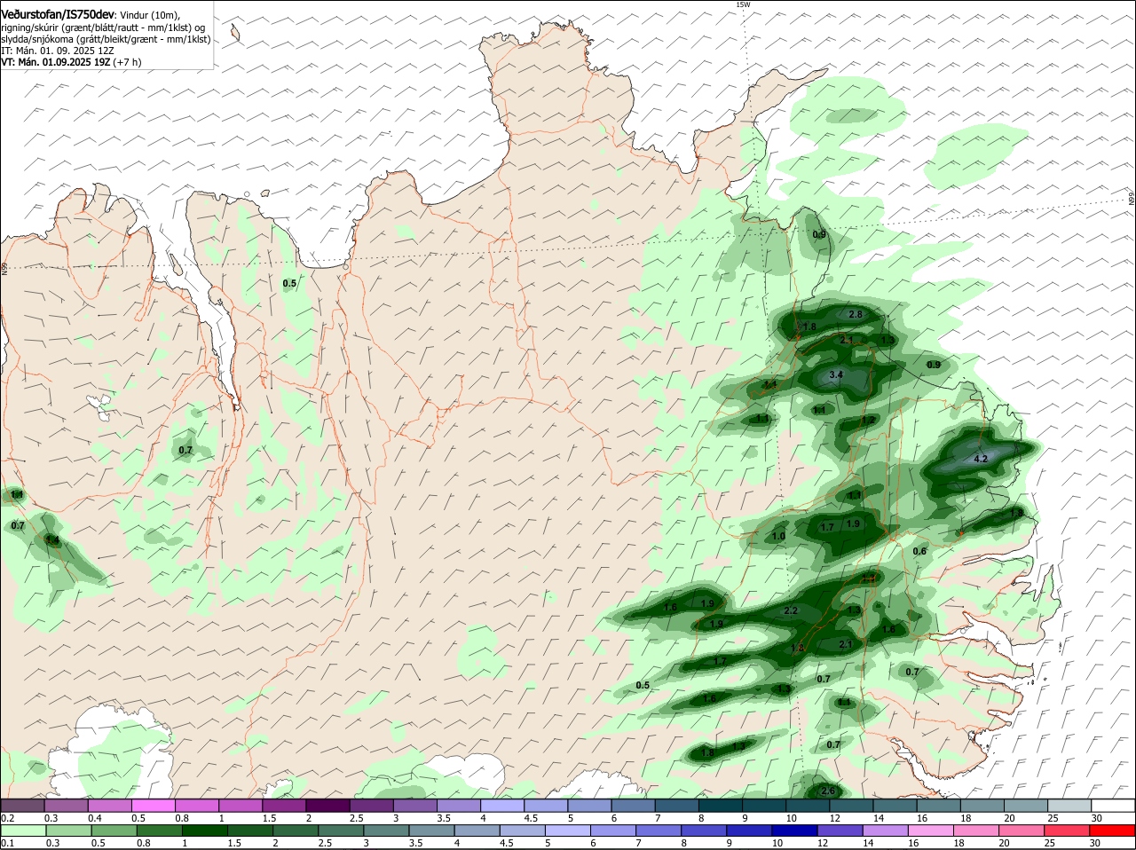This screenshot has height=850, width=1136.
Task: Select the 1.0 precipitation value label
Action: [778, 537]
